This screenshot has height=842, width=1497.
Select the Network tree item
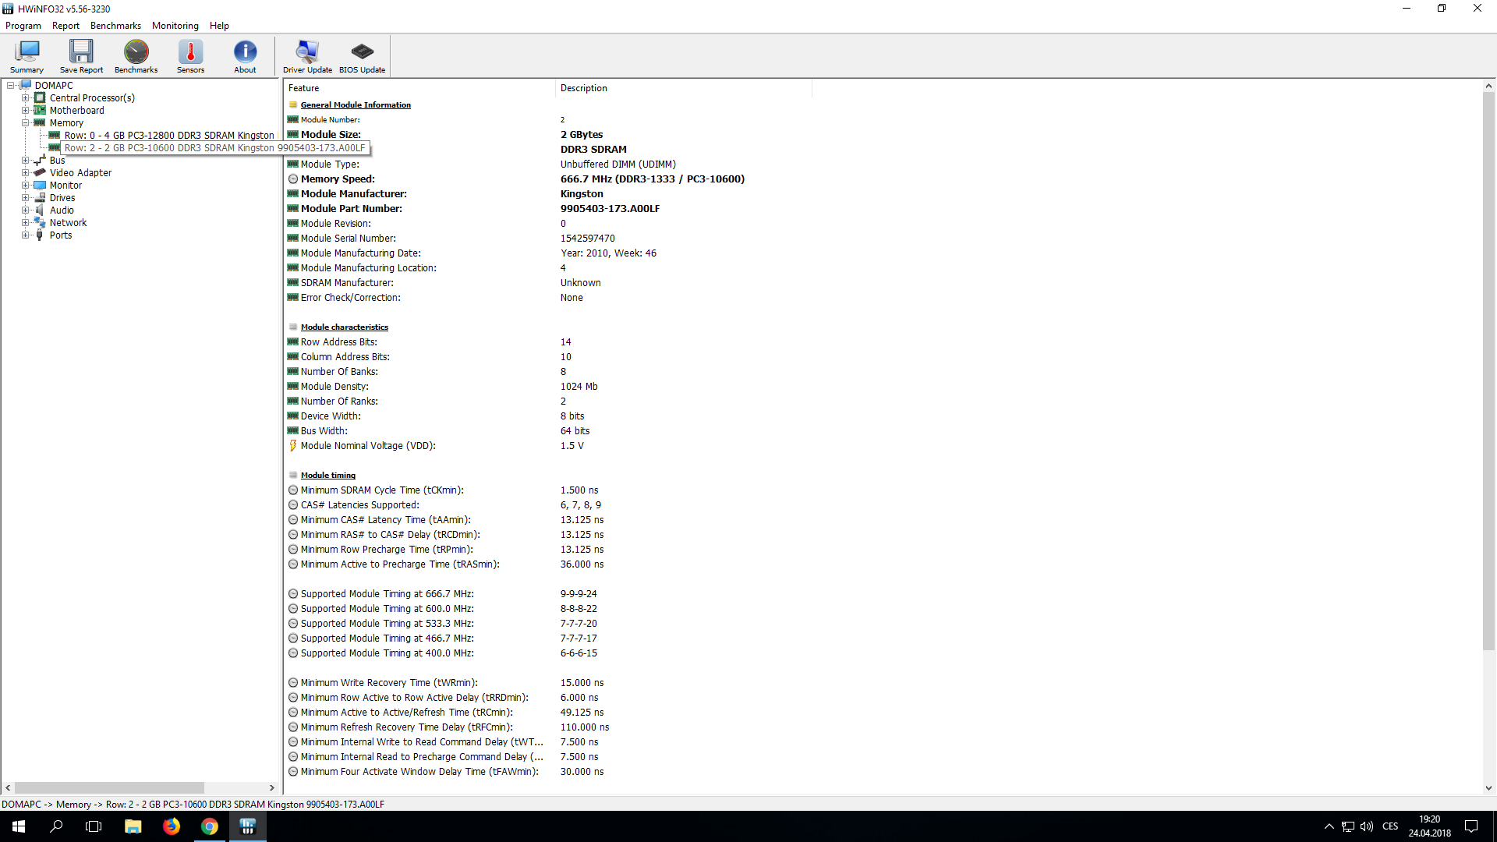click(68, 223)
